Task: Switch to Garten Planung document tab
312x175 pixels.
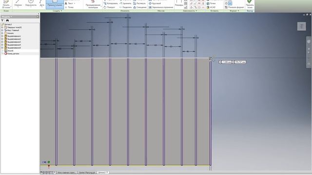Action: coord(87,173)
